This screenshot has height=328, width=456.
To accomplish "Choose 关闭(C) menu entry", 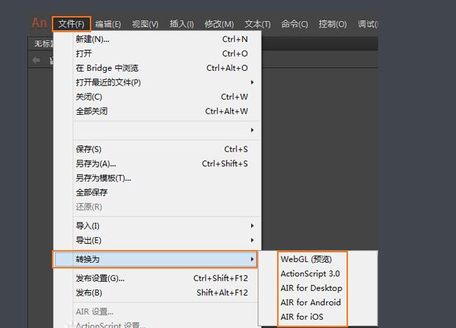I will (x=158, y=97).
